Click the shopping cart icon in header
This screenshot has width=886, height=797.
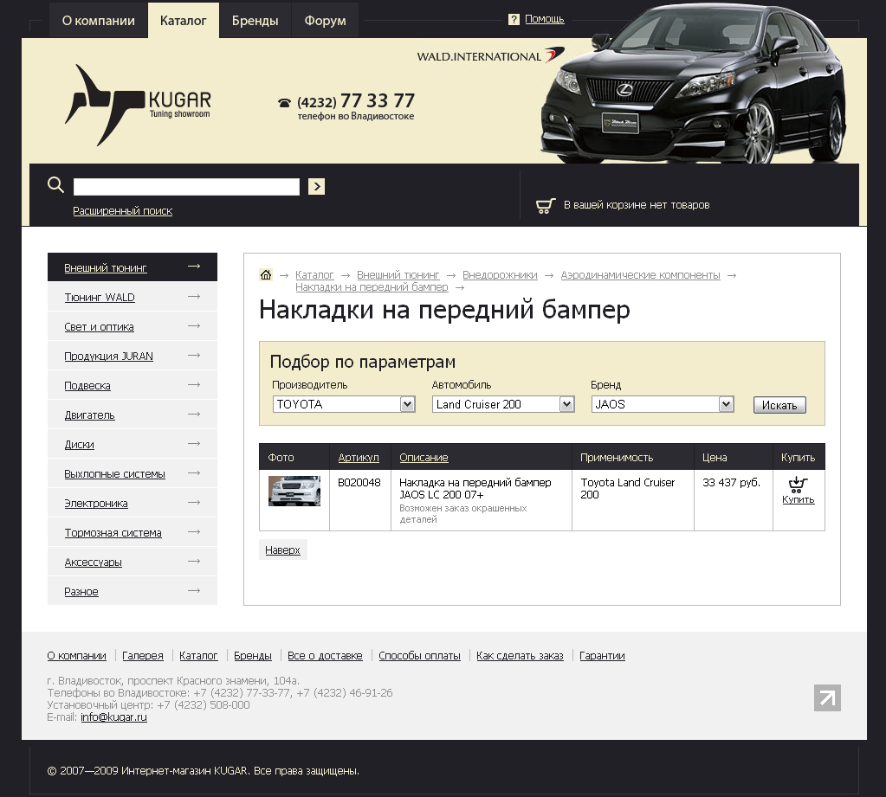point(546,206)
